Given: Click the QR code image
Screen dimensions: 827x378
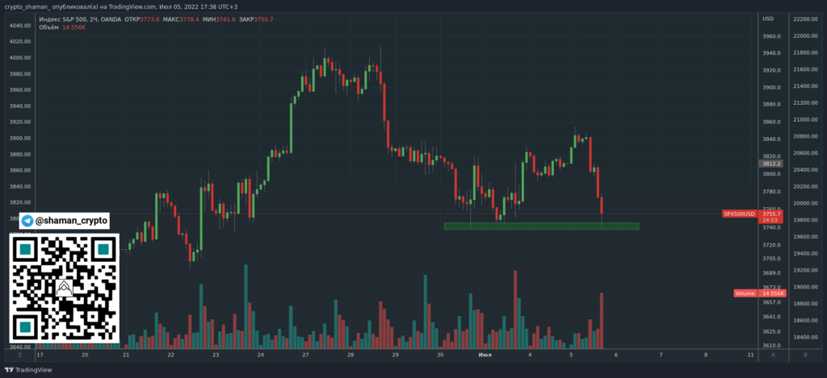Looking at the screenshot, I should pos(64,288).
